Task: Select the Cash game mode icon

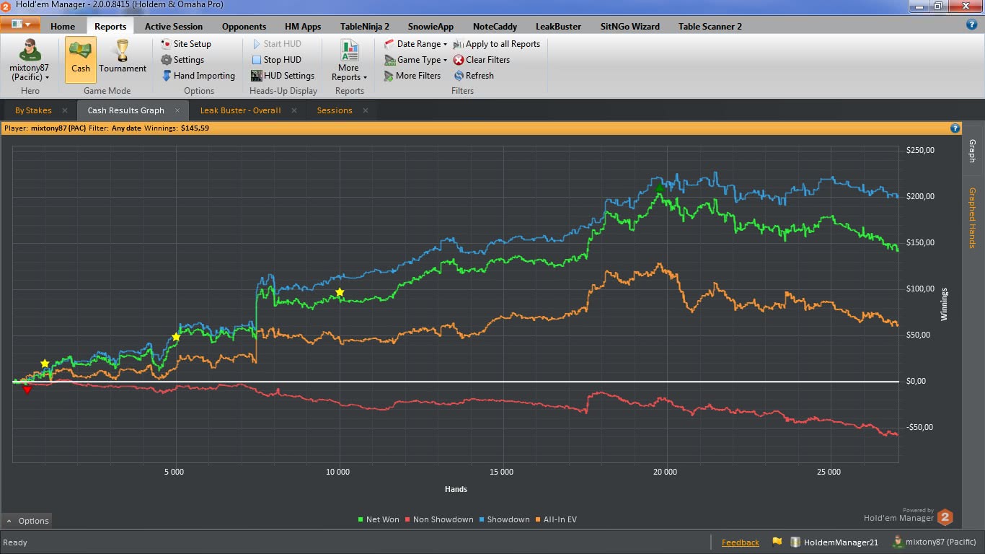Action: 81,60
